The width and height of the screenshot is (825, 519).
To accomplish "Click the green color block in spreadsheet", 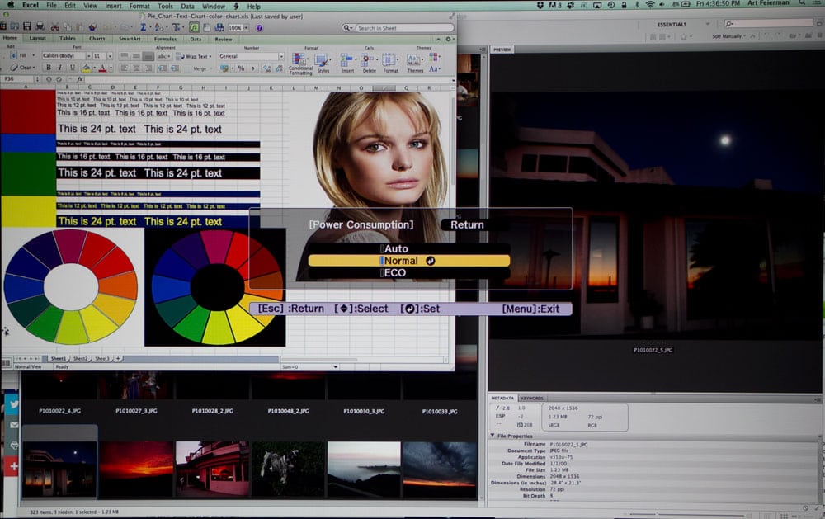I will (28, 174).
